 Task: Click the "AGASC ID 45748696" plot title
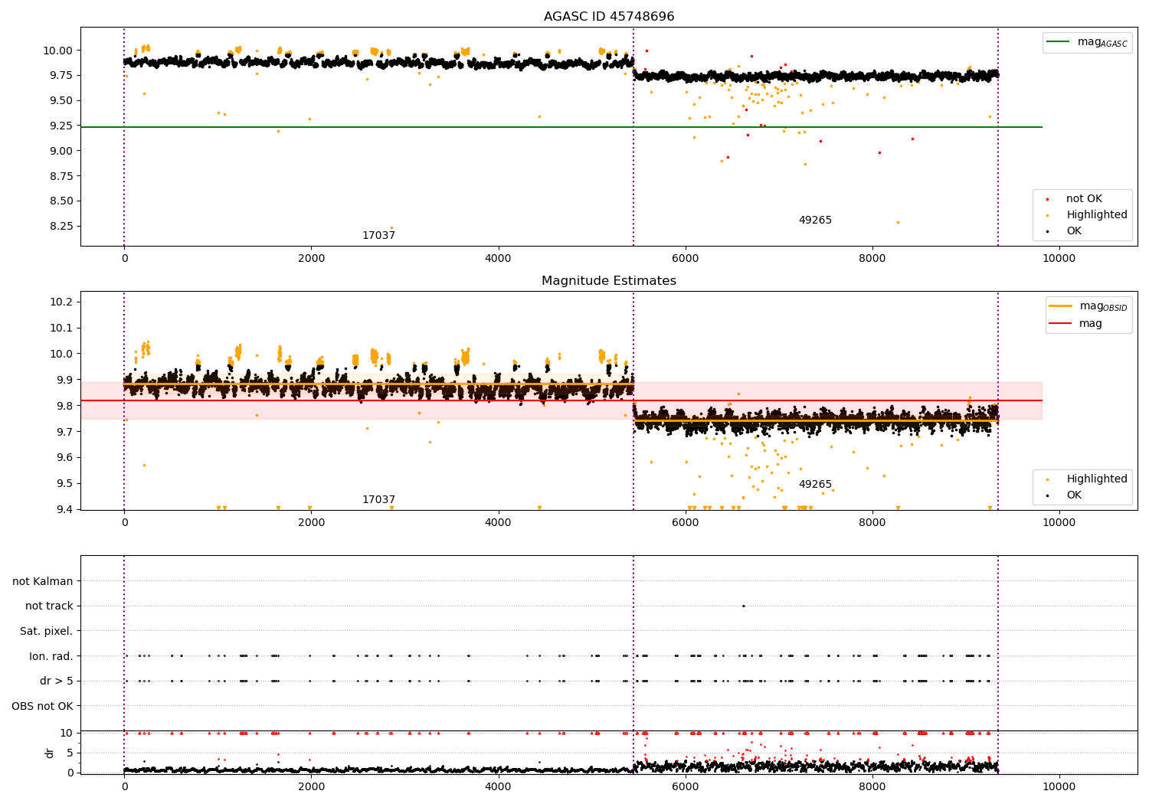click(609, 17)
